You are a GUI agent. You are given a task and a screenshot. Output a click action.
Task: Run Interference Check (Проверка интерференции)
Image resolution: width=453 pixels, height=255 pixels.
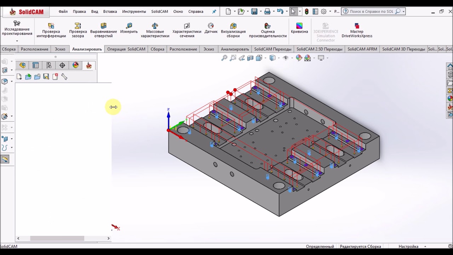coord(51,30)
